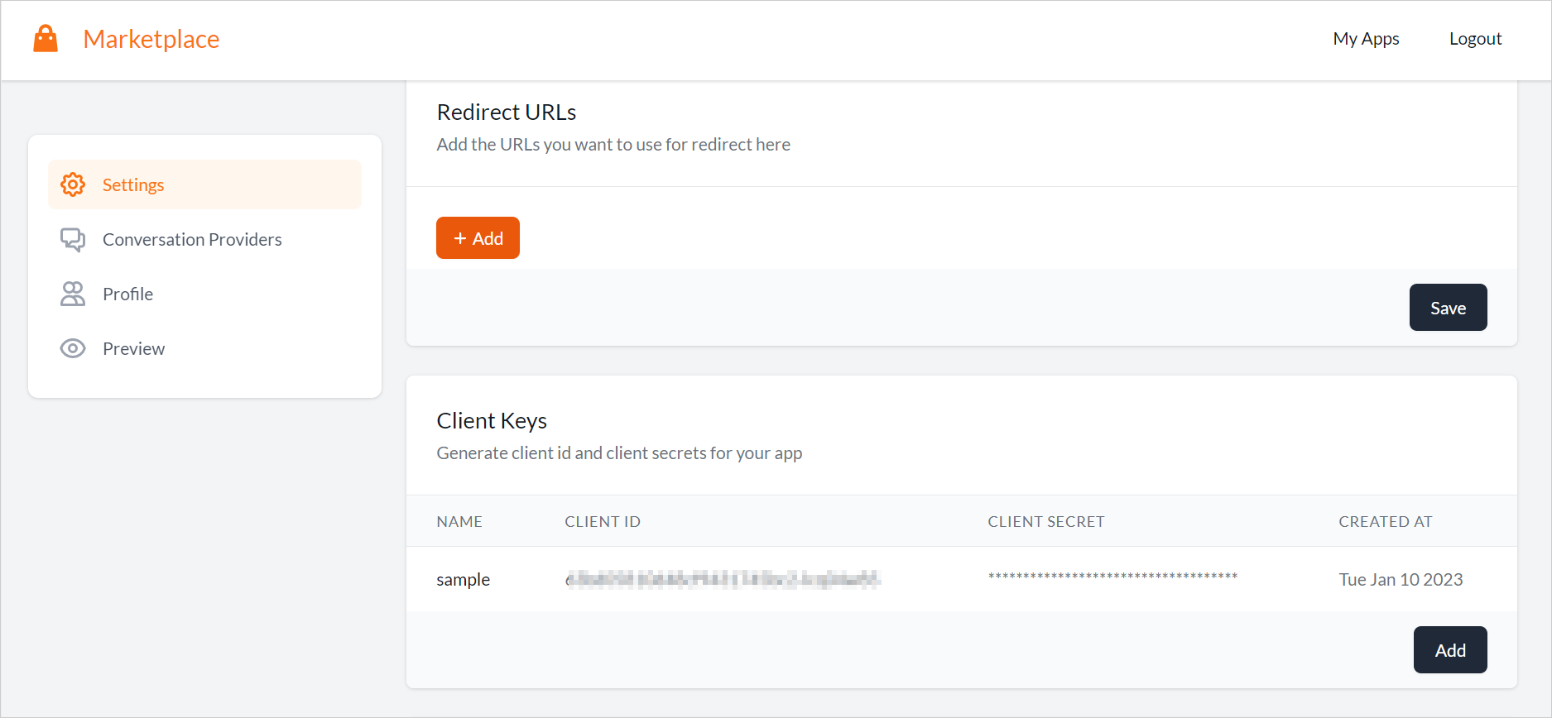
Task: Click the Conversation Providers chat bubble icon
Action: point(73,240)
